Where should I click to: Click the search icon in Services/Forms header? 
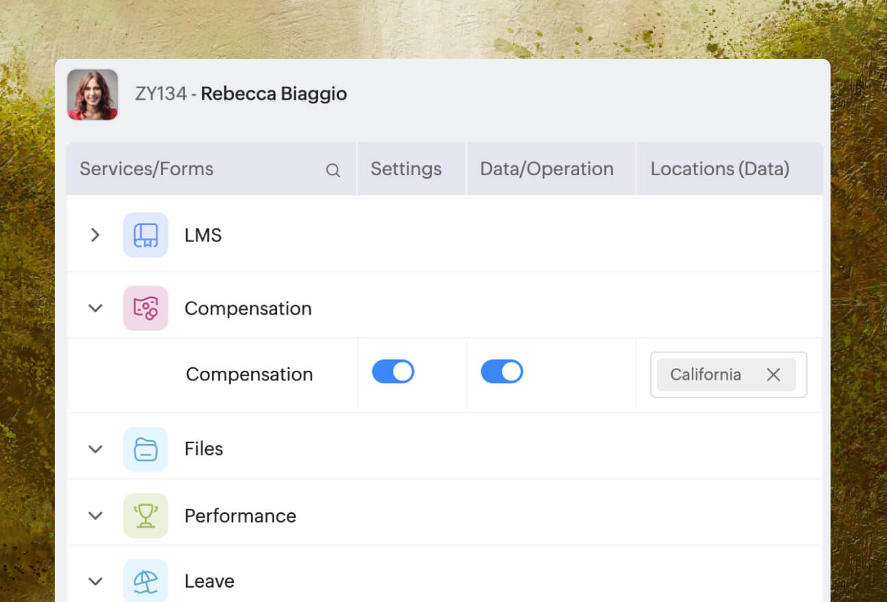(x=333, y=170)
